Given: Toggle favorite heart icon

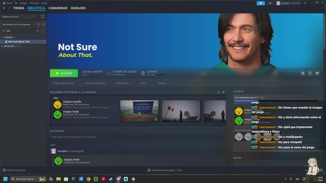Looking at the screenshot, I should [x=317, y=73].
